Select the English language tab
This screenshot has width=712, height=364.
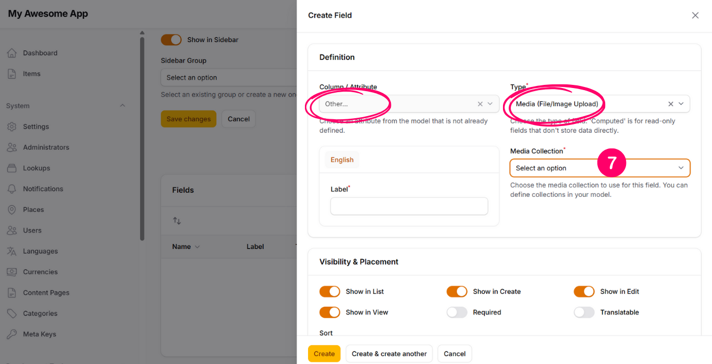coord(342,160)
